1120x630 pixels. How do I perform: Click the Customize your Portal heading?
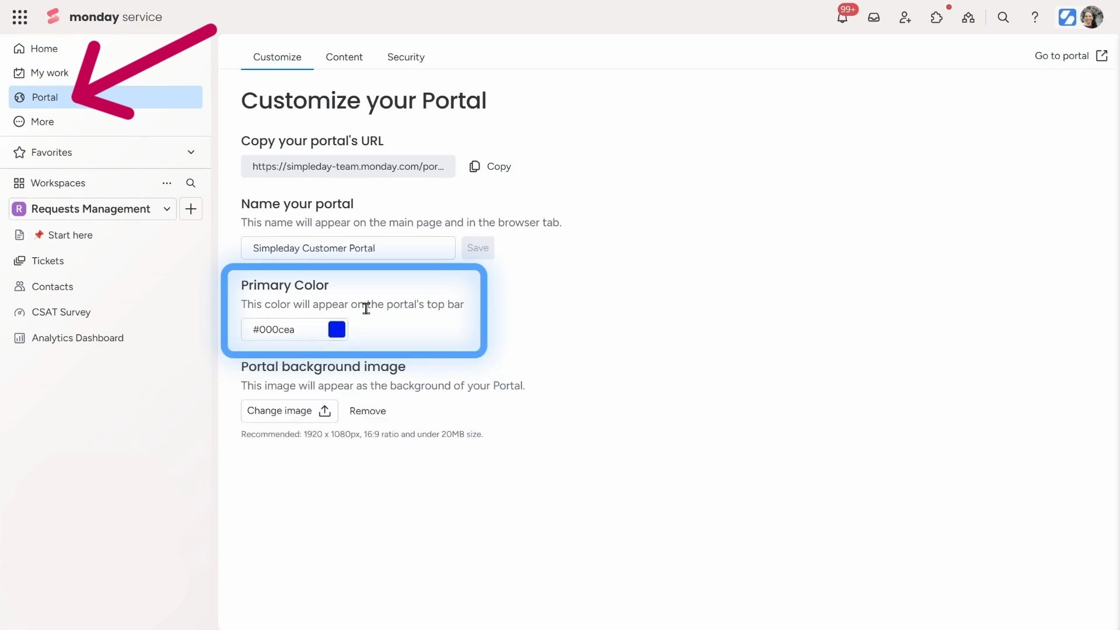363,101
